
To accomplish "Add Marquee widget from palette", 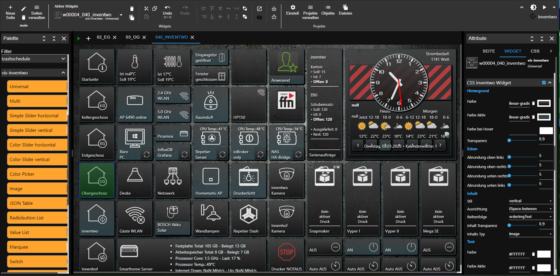I will point(38,247).
